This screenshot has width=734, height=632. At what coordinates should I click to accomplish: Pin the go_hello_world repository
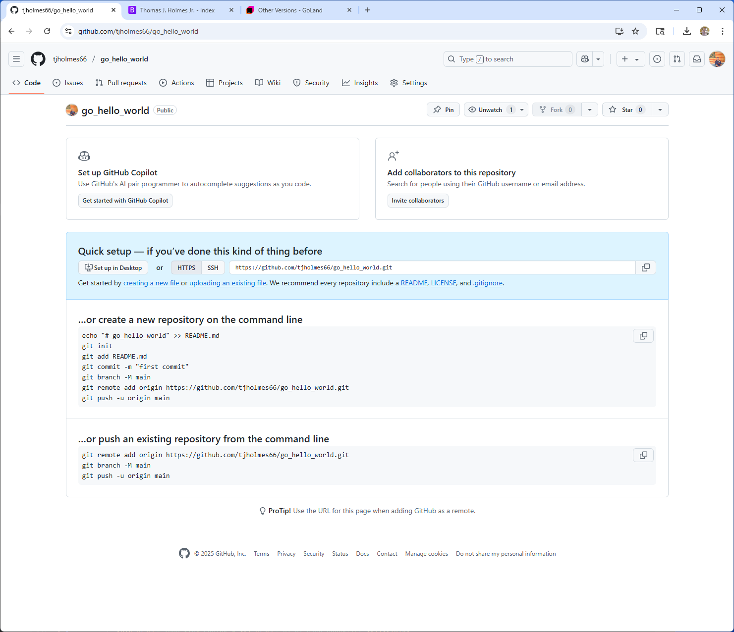click(x=444, y=109)
